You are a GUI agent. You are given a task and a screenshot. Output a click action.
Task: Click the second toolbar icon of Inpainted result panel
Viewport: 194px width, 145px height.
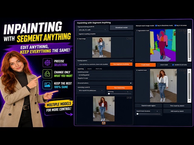pos(182,70)
